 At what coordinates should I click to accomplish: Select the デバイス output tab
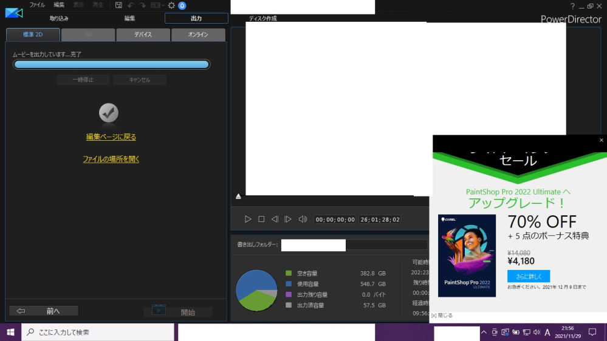tap(143, 35)
